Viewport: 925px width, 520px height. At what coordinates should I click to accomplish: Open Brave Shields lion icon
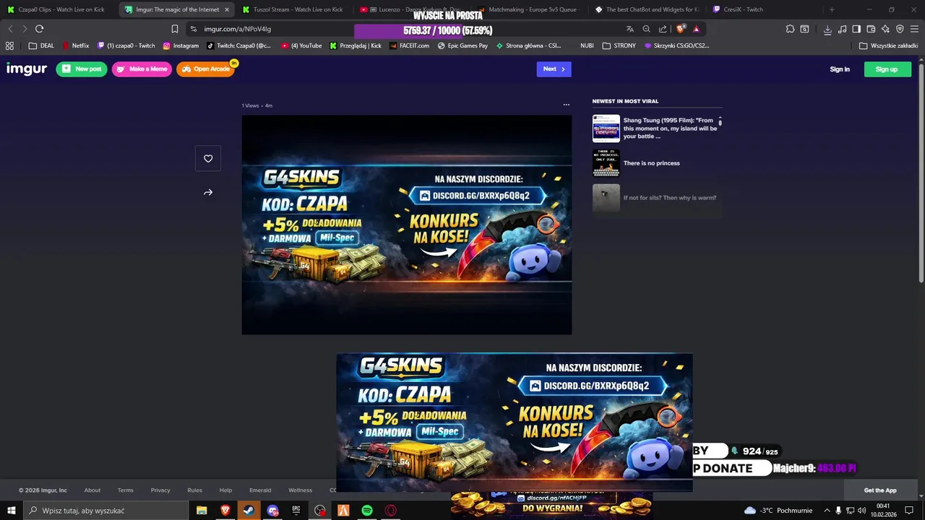point(681,29)
